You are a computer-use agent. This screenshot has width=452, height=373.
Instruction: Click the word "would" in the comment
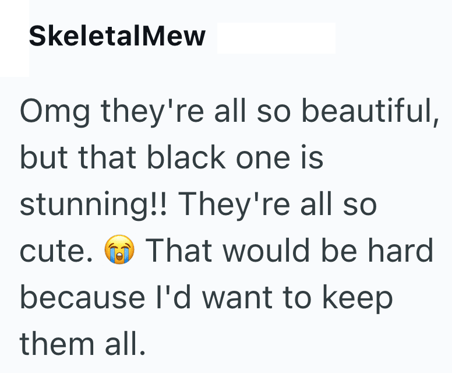tap(265, 251)
